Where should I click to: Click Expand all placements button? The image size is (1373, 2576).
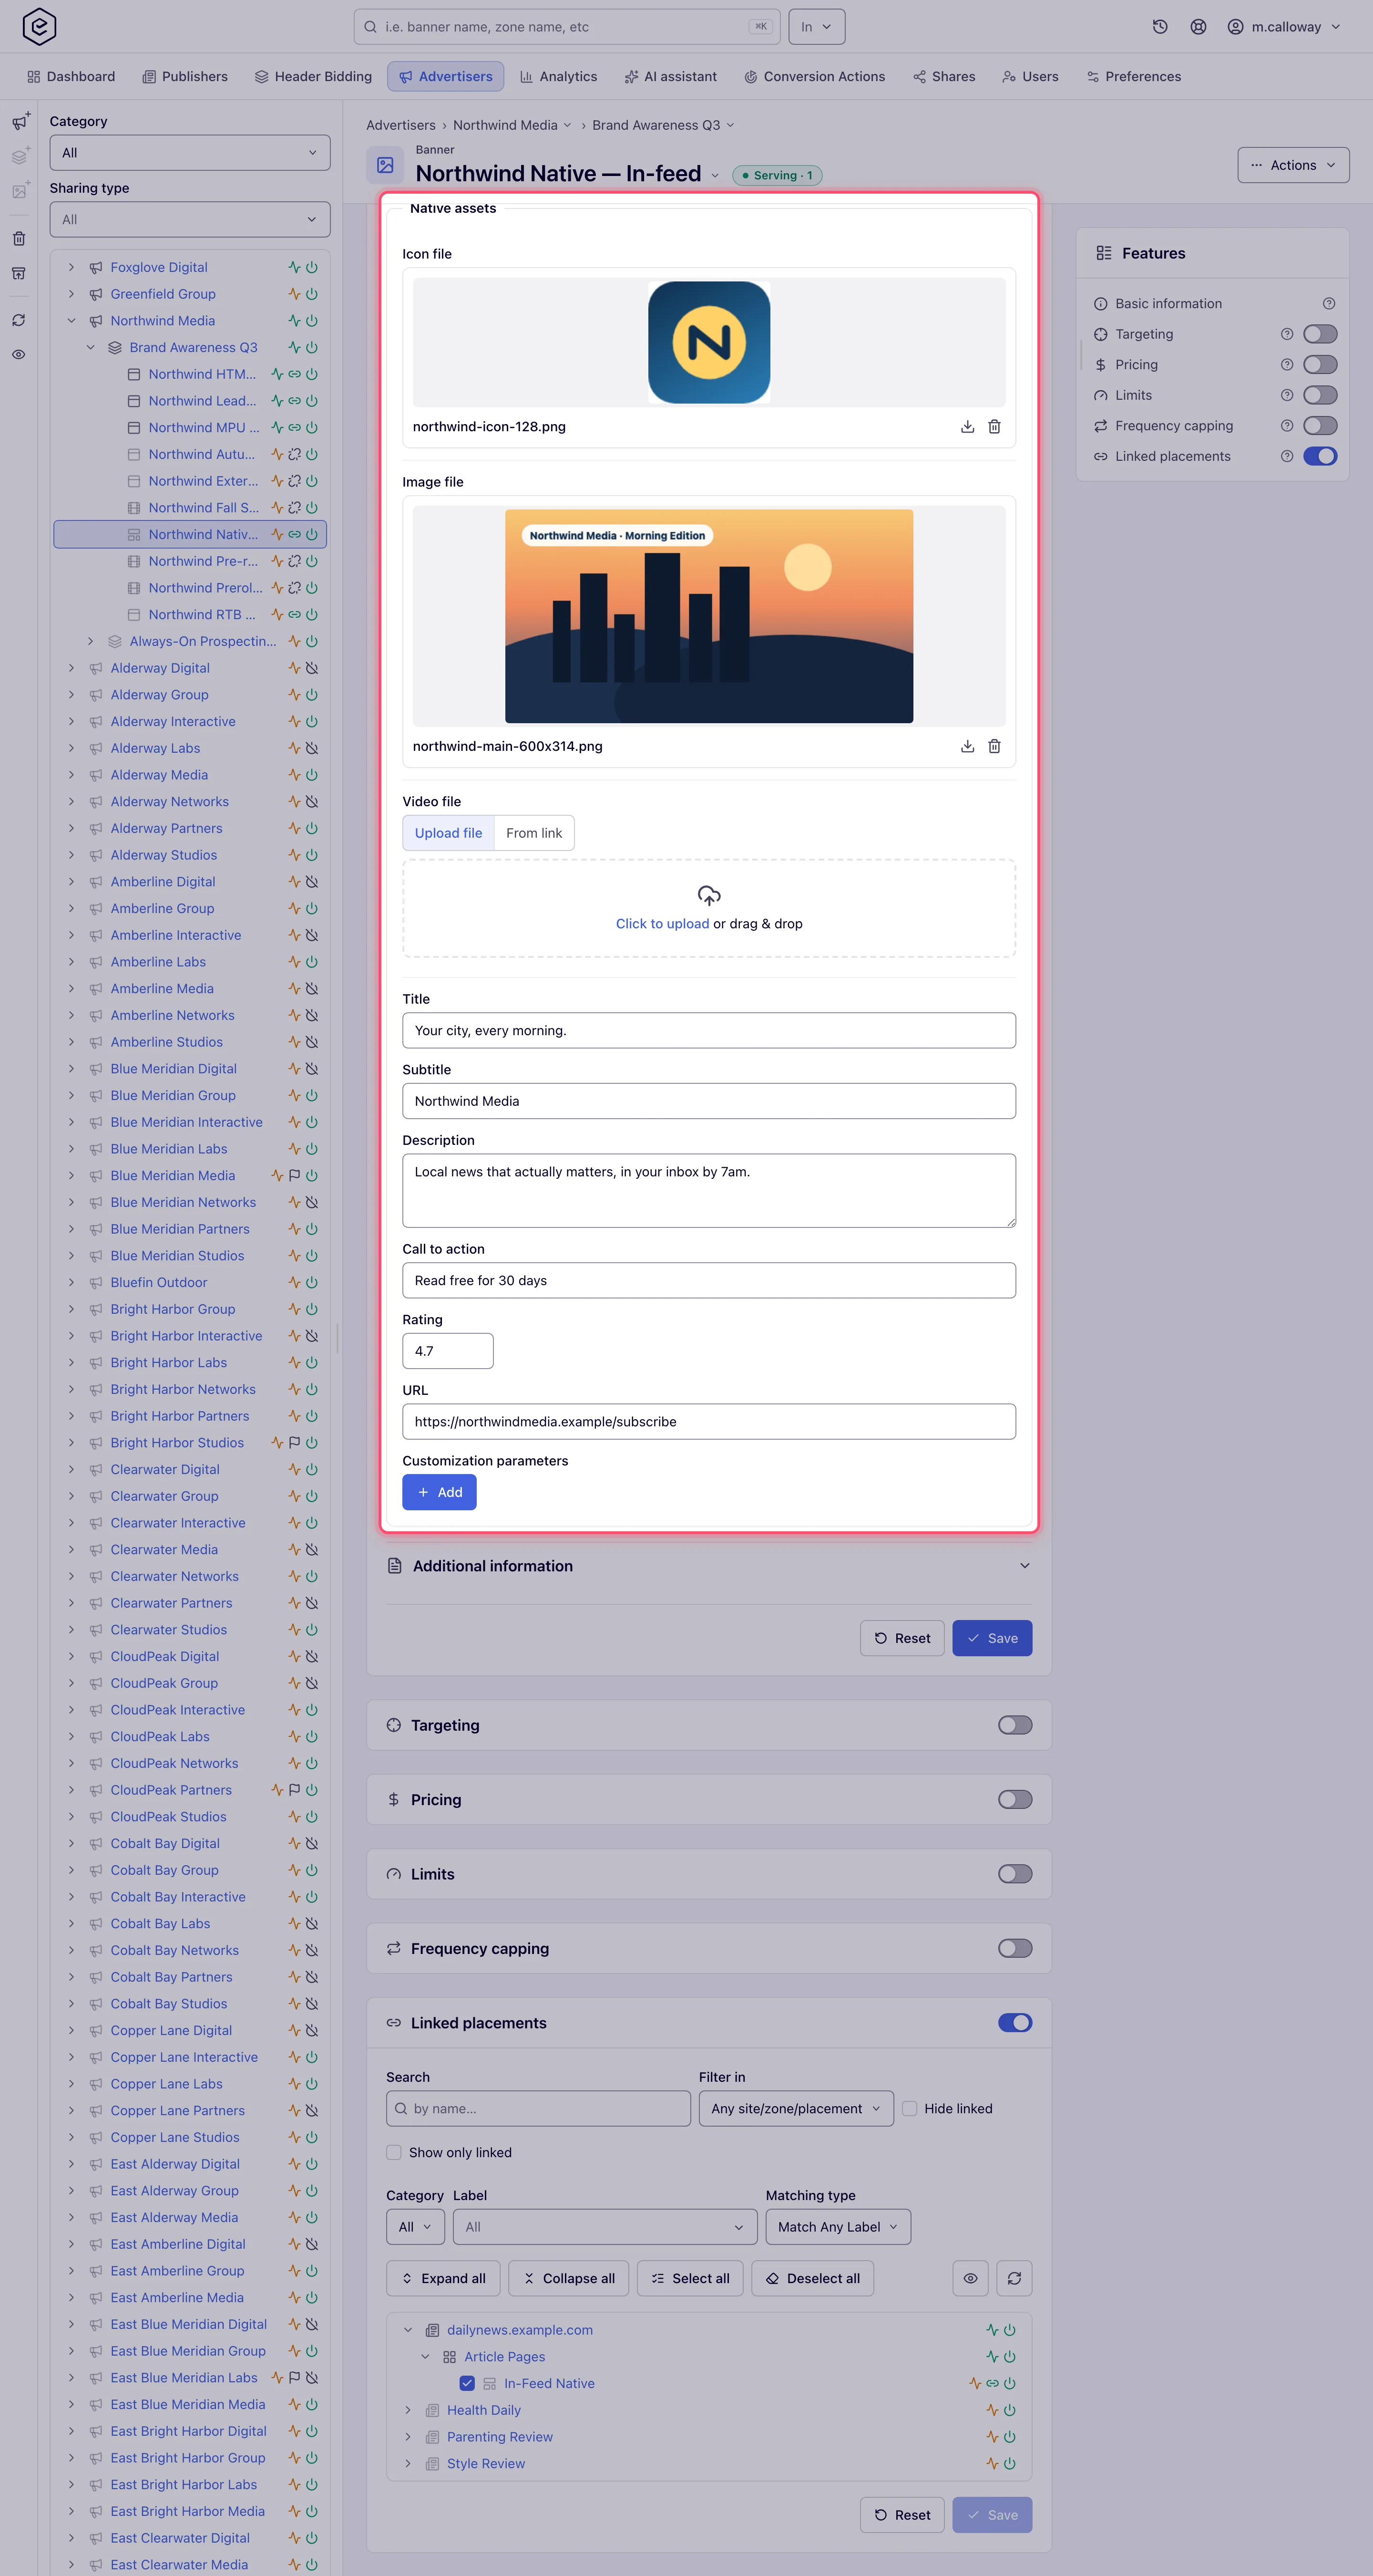[444, 2278]
